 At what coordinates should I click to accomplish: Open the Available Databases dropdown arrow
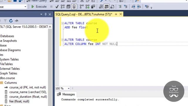(x=25, y=7)
